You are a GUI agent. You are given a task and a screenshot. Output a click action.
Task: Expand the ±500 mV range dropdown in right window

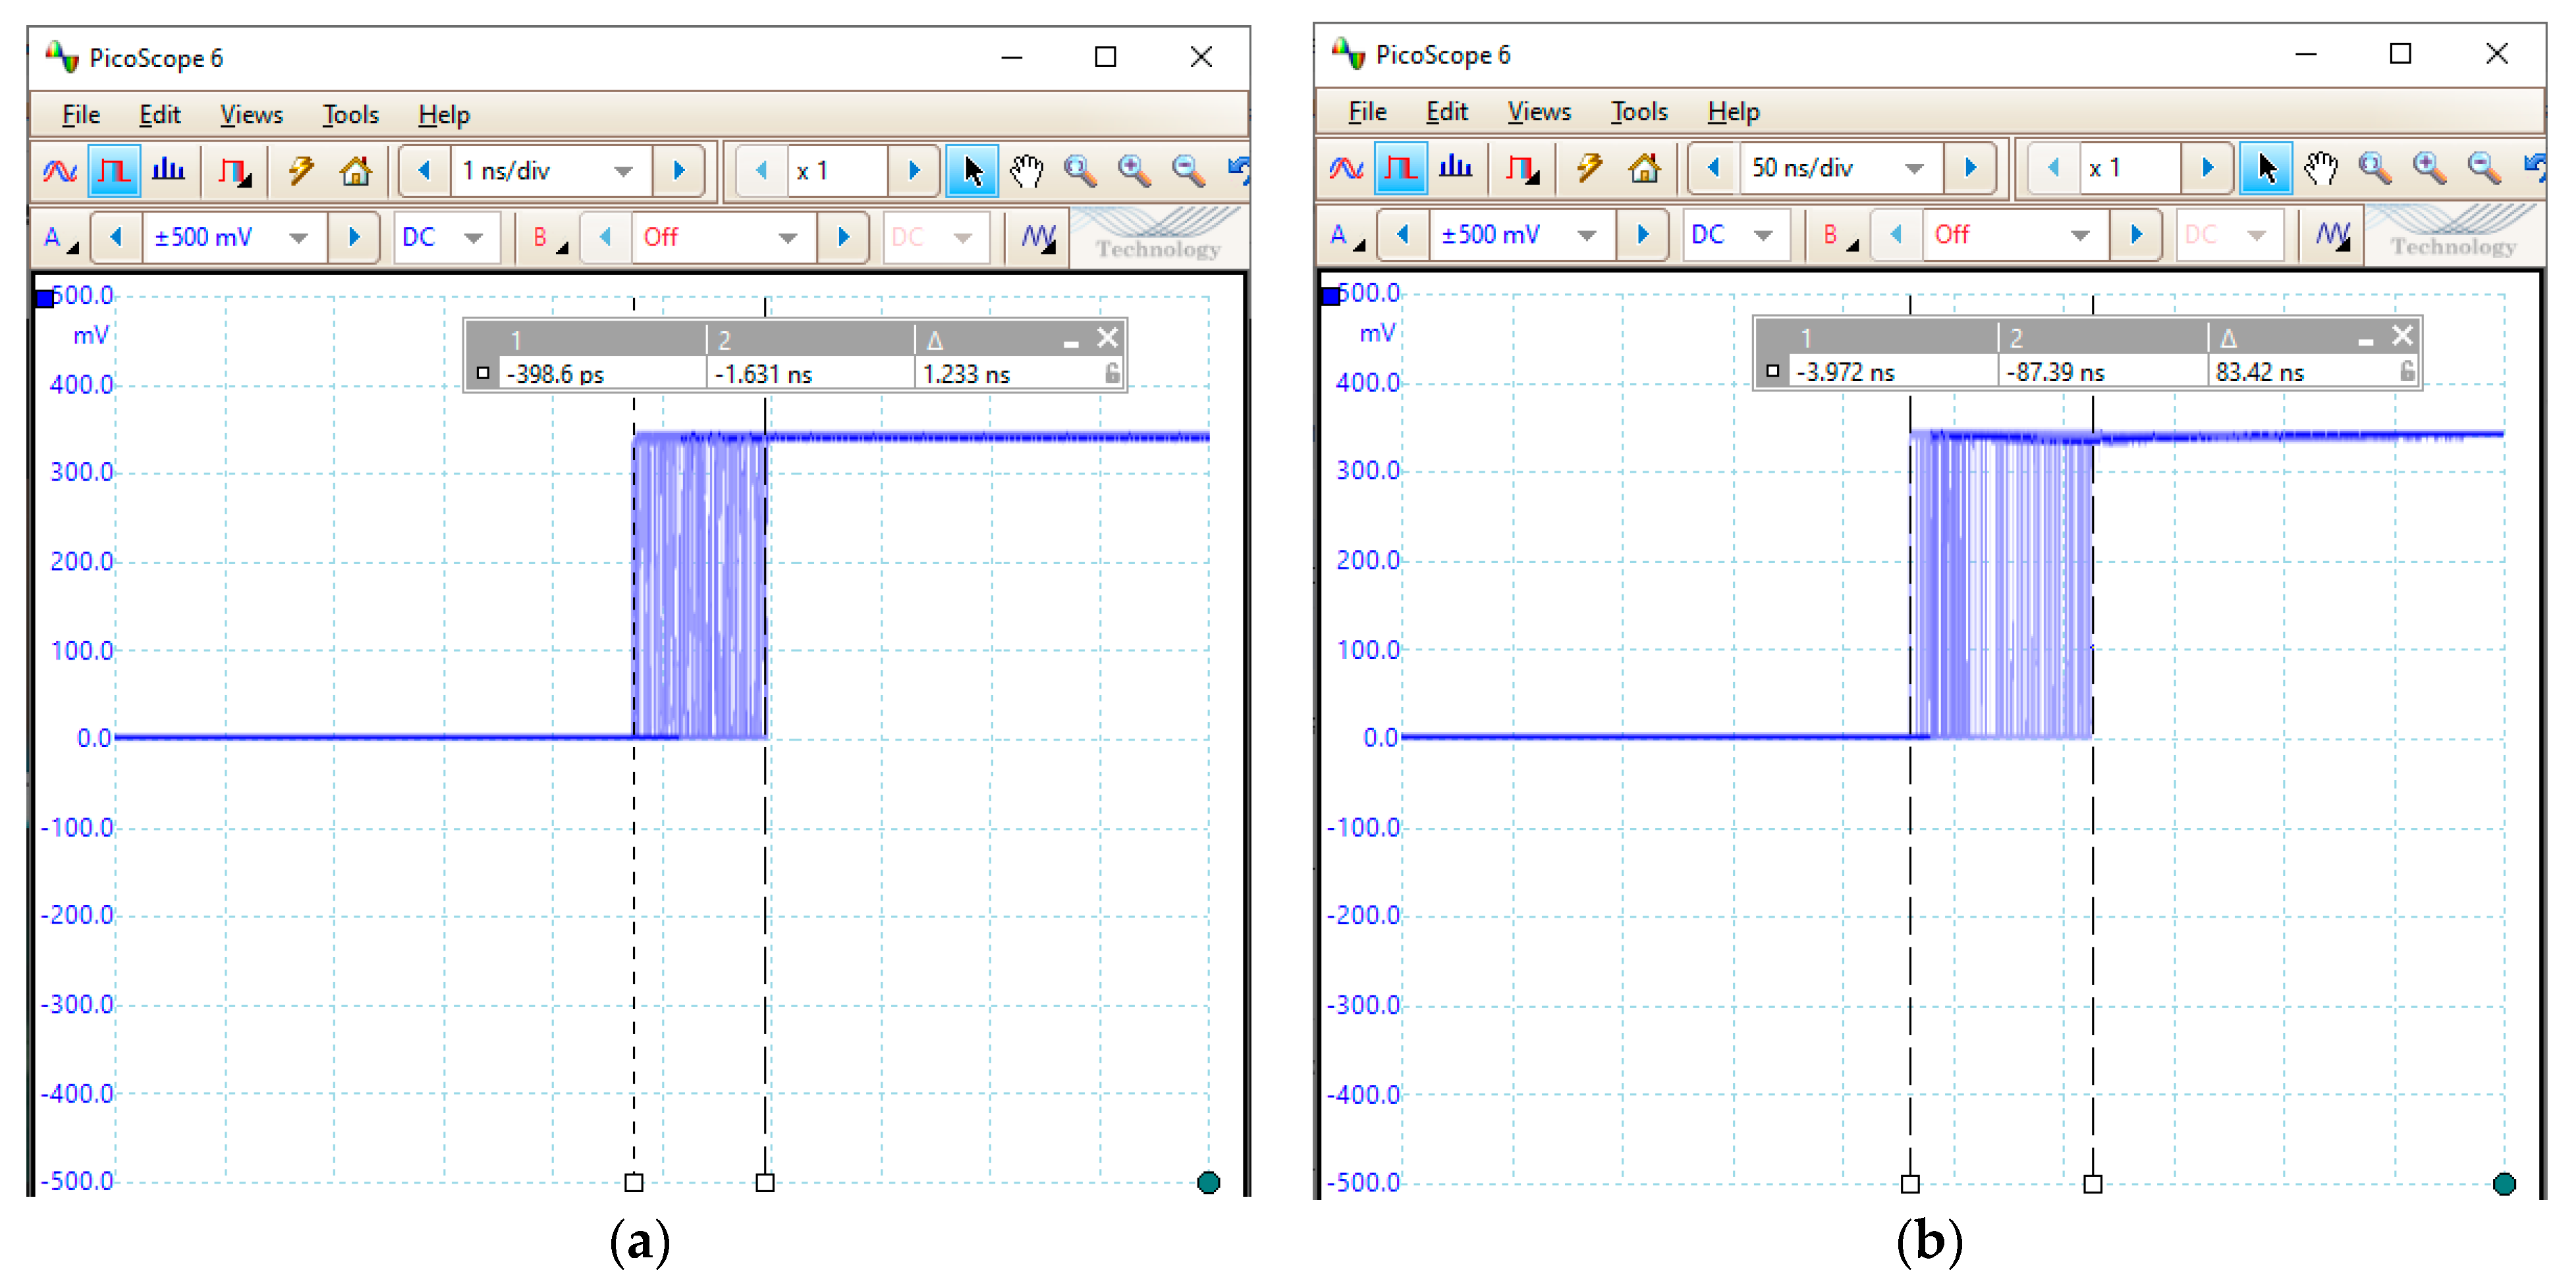pyautogui.click(x=1586, y=235)
